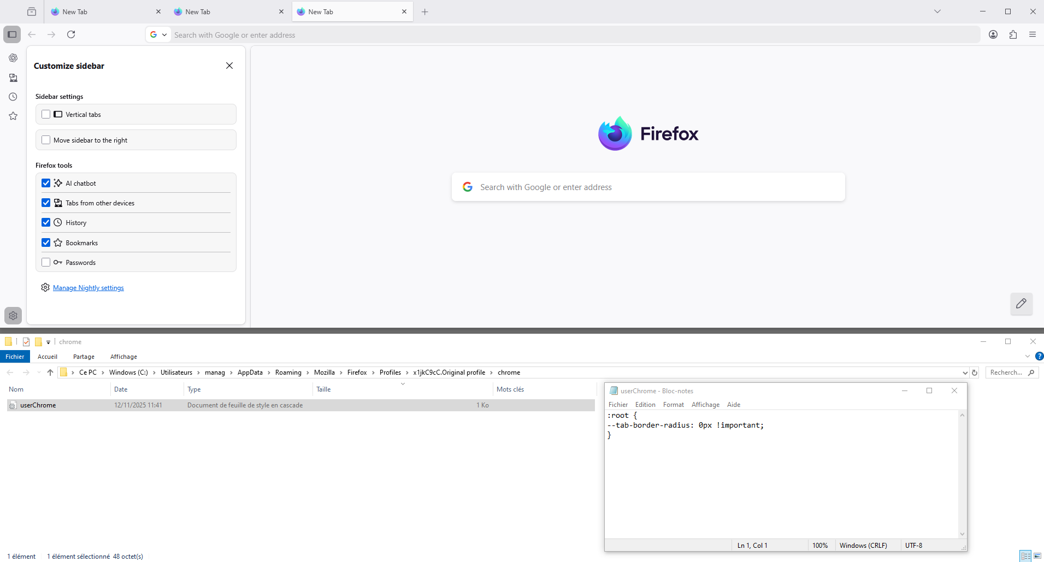Go up one folder level in Explorer

50,372
